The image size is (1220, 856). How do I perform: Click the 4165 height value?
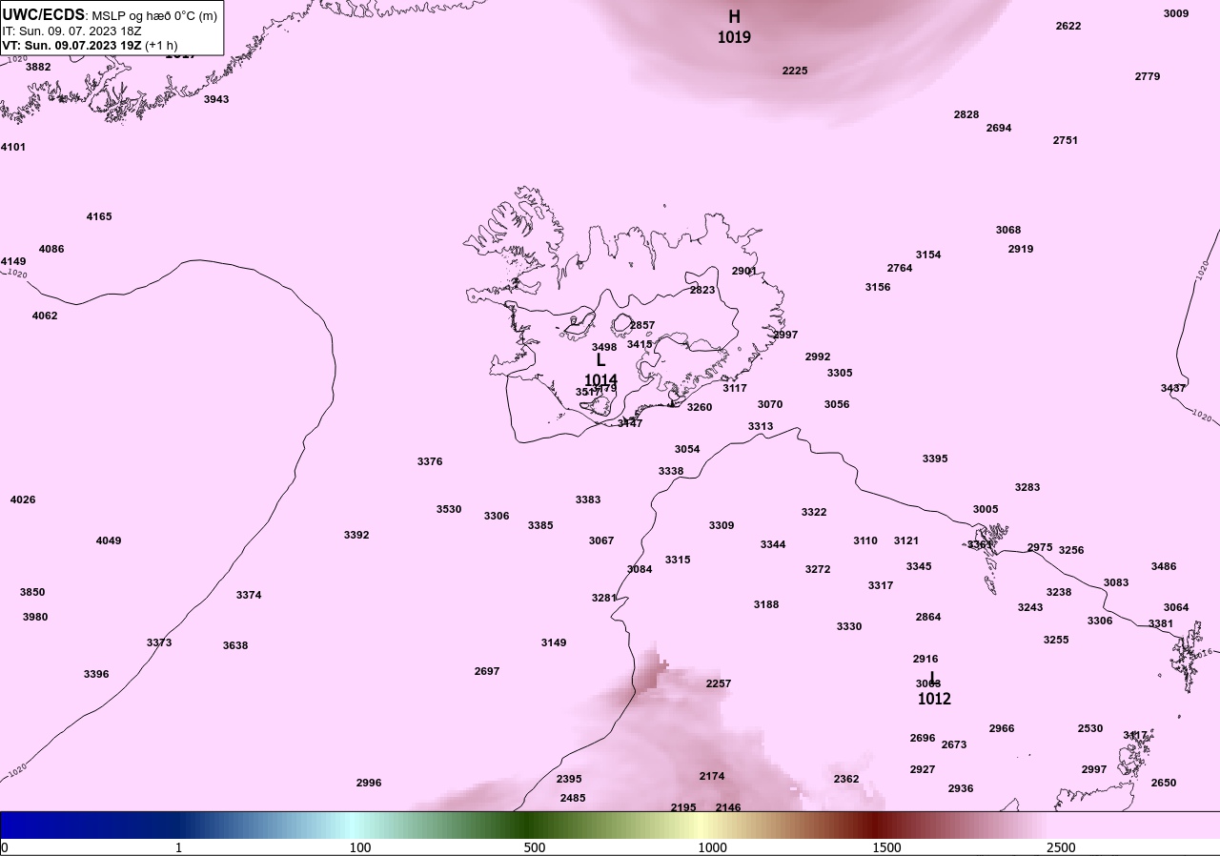99,216
